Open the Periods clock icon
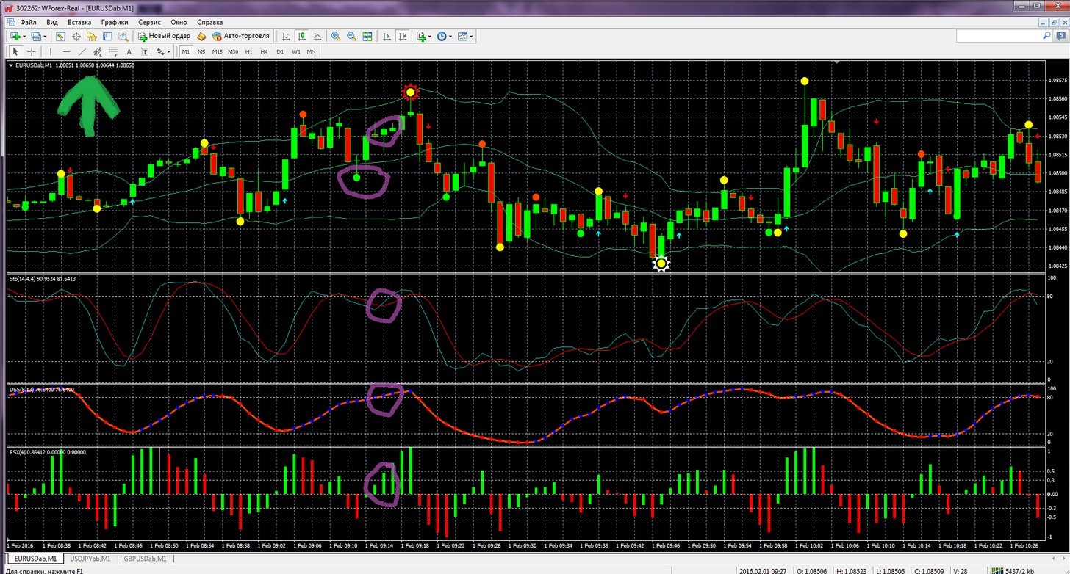 click(x=442, y=36)
